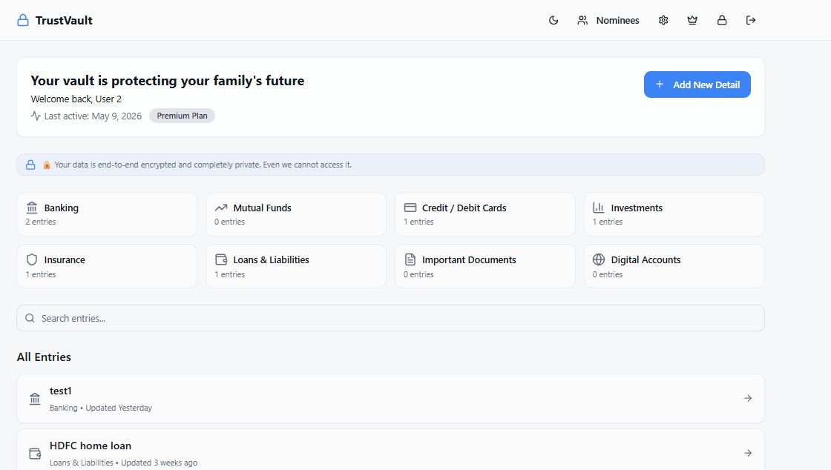Viewport: 831px width, 470px height.
Task: Open the Insurance category card
Action: tap(107, 266)
